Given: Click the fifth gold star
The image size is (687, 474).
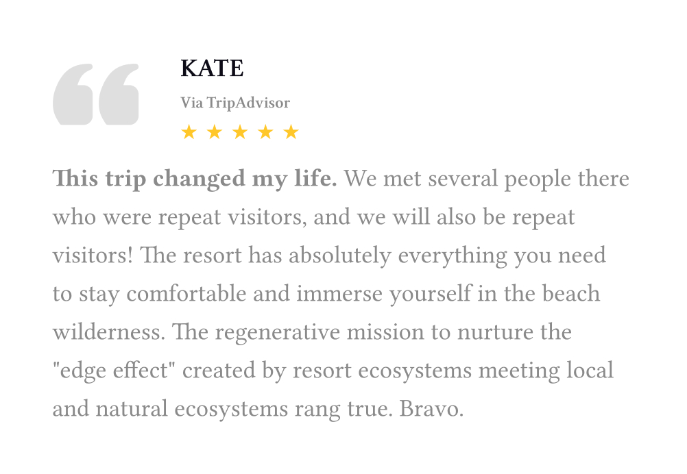Looking at the screenshot, I should coord(291,132).
